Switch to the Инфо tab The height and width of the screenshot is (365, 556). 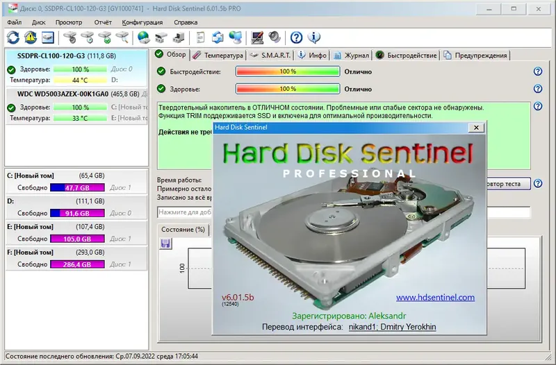click(312, 56)
